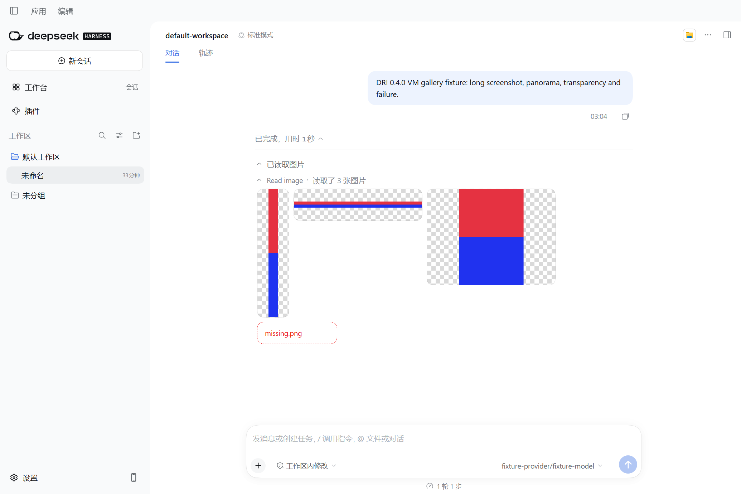
Task: Open the fixture-provider/fixture-model selector
Action: (x=552, y=466)
